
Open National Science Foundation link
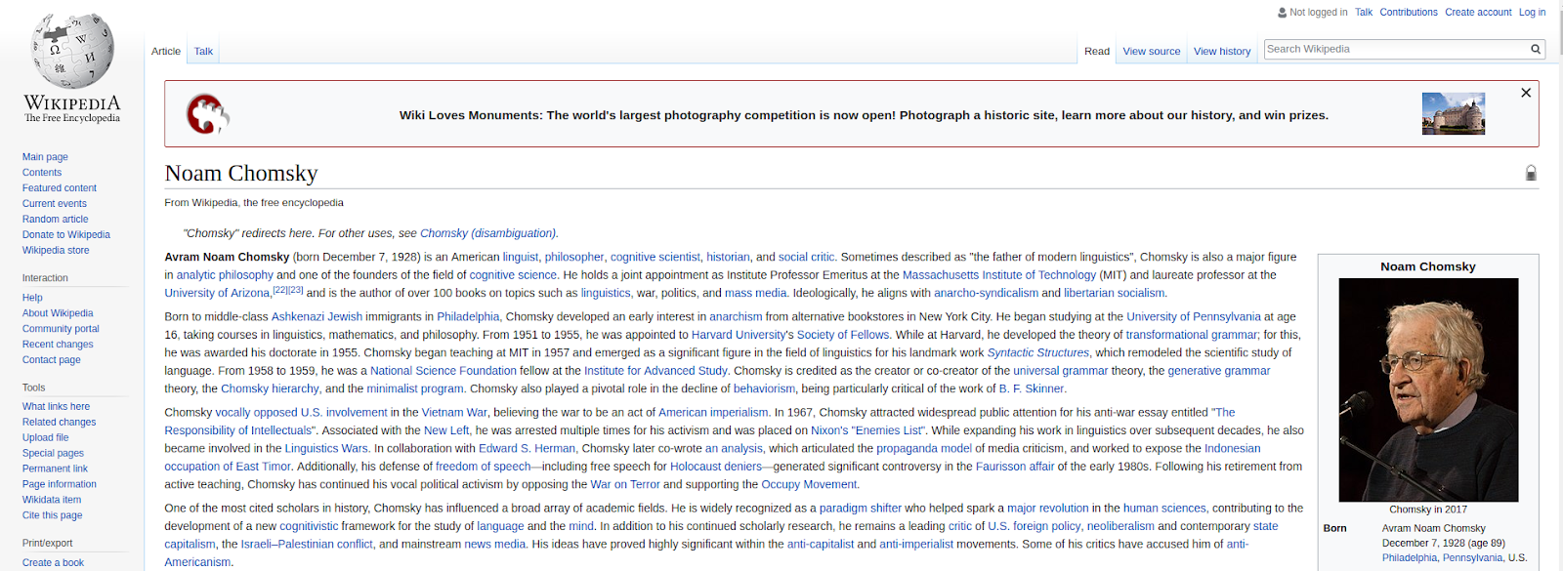coord(444,371)
